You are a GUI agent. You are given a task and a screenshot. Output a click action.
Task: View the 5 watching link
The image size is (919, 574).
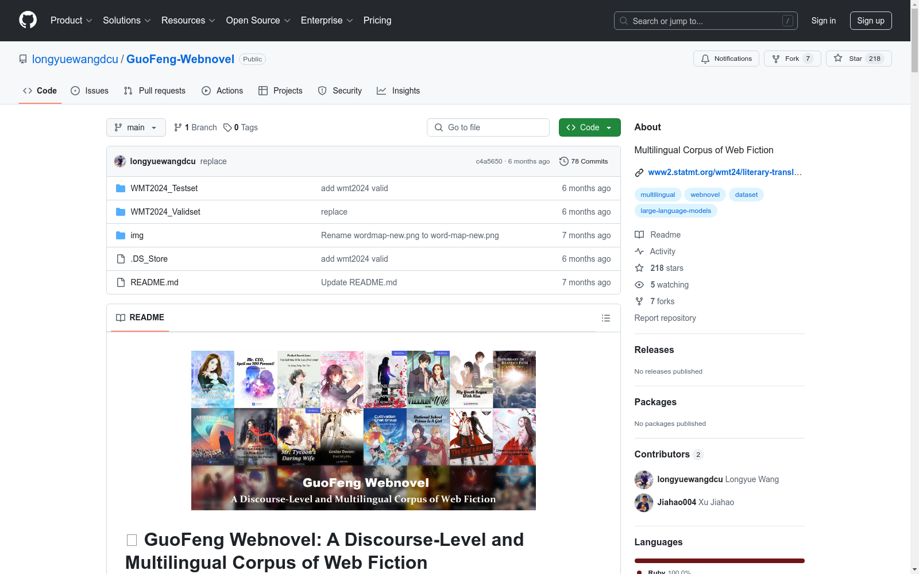(x=662, y=285)
